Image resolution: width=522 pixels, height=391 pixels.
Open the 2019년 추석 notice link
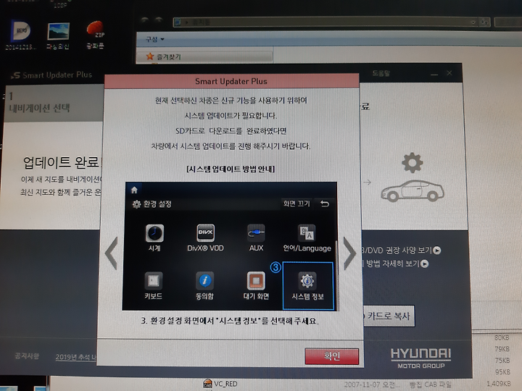pos(76,357)
